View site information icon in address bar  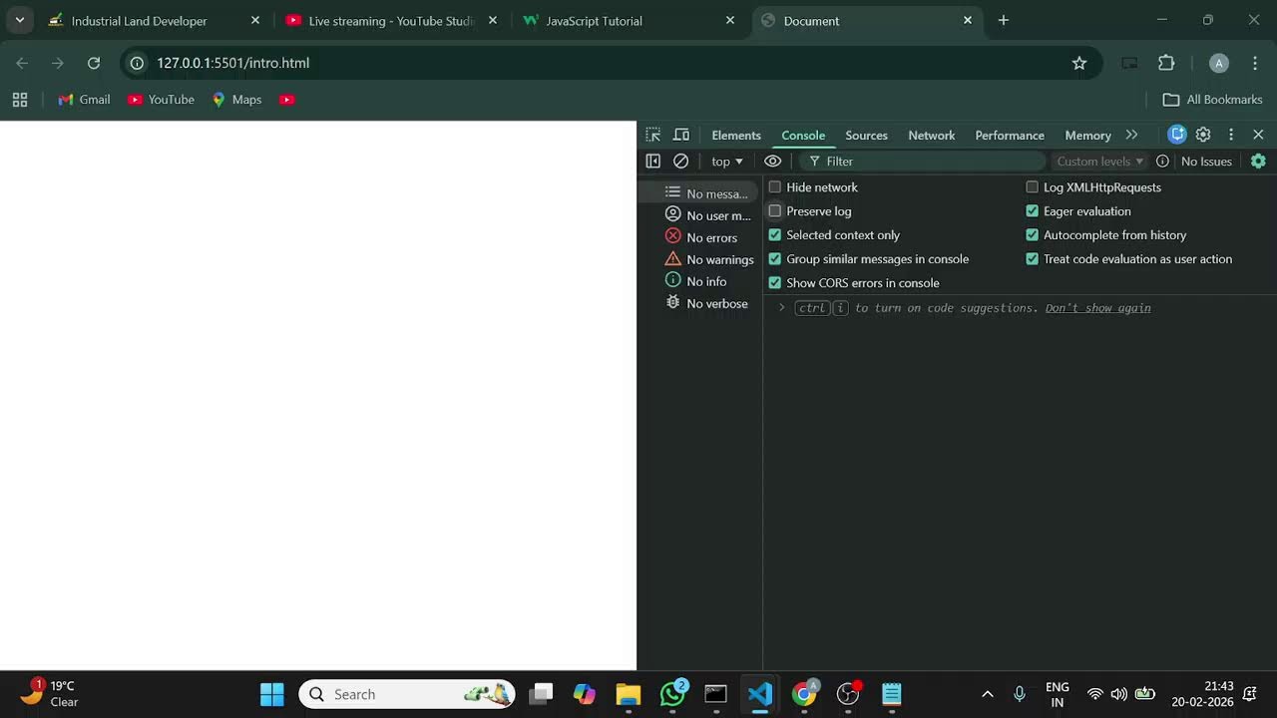coord(138,63)
